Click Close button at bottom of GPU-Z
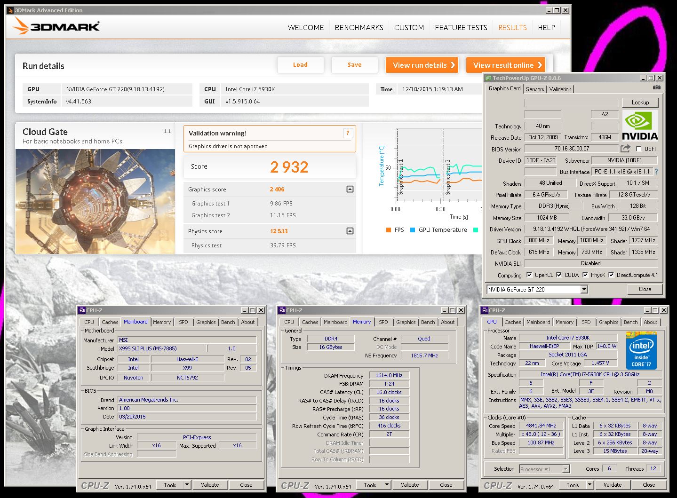Screen dimensions: 677x498 coord(645,289)
